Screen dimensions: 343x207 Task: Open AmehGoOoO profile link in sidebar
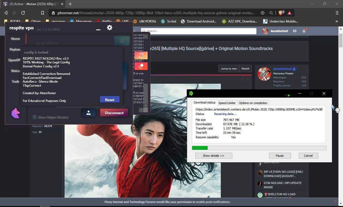click(x=282, y=69)
